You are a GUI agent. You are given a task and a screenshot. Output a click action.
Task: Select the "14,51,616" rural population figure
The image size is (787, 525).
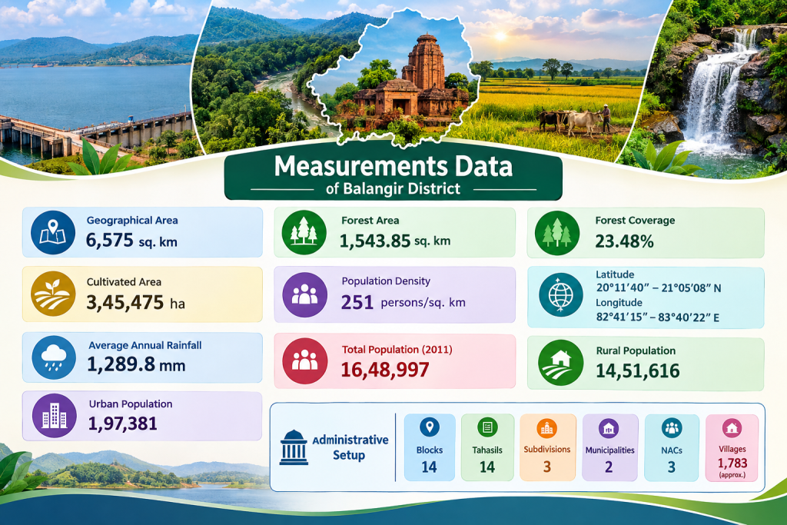(637, 371)
